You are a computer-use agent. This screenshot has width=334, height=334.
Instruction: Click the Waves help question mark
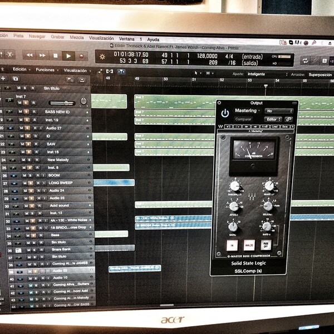[x=292, y=127]
